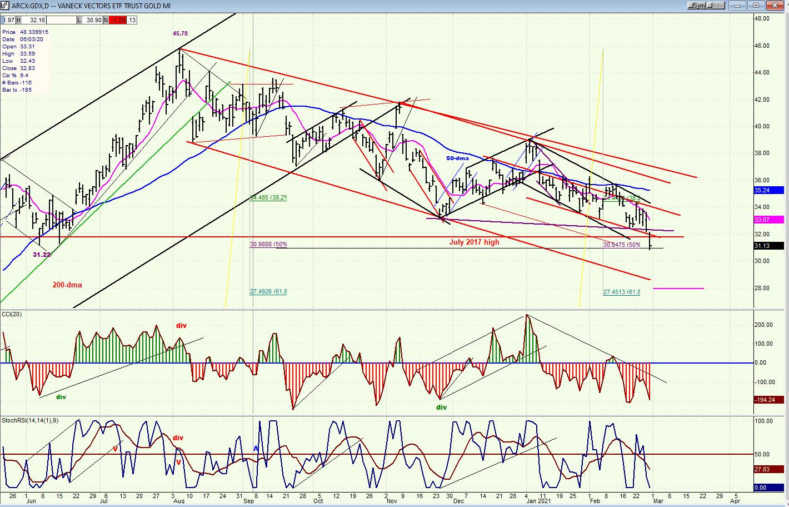789x507 pixels.
Task: Select the 45.78 peak price annotation
Action: (x=180, y=33)
